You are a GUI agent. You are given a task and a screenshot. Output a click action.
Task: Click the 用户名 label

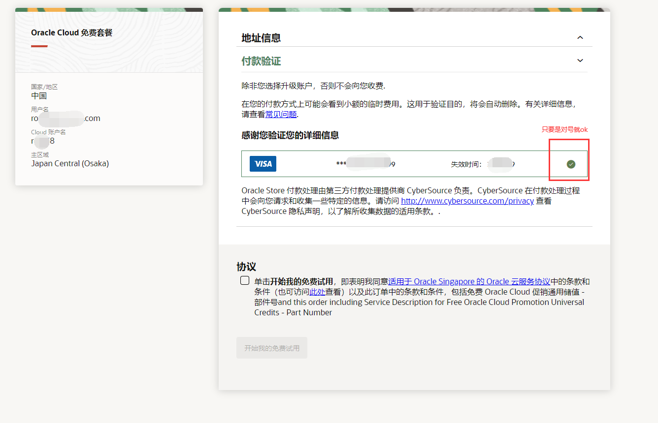click(x=40, y=109)
